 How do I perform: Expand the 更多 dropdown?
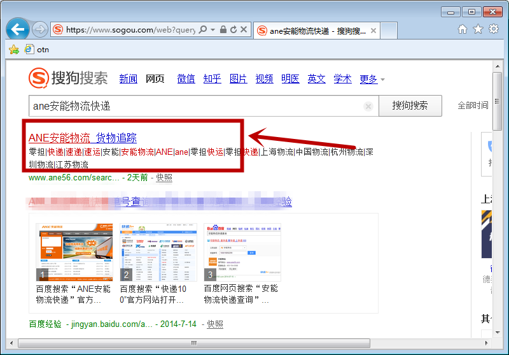[372, 79]
